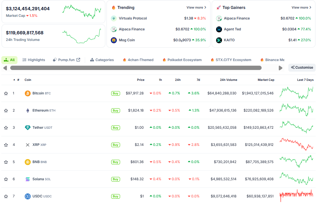Open the Customise button
The height and width of the screenshot is (203, 318).
[302, 68]
